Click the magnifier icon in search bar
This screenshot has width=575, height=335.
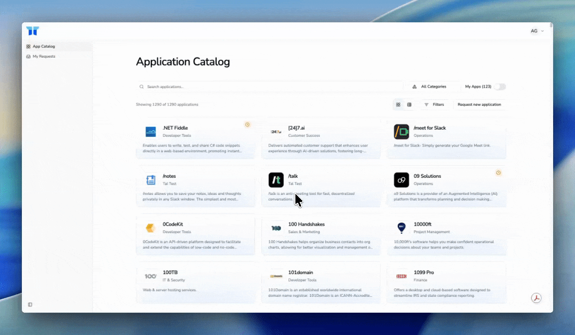[x=142, y=87]
